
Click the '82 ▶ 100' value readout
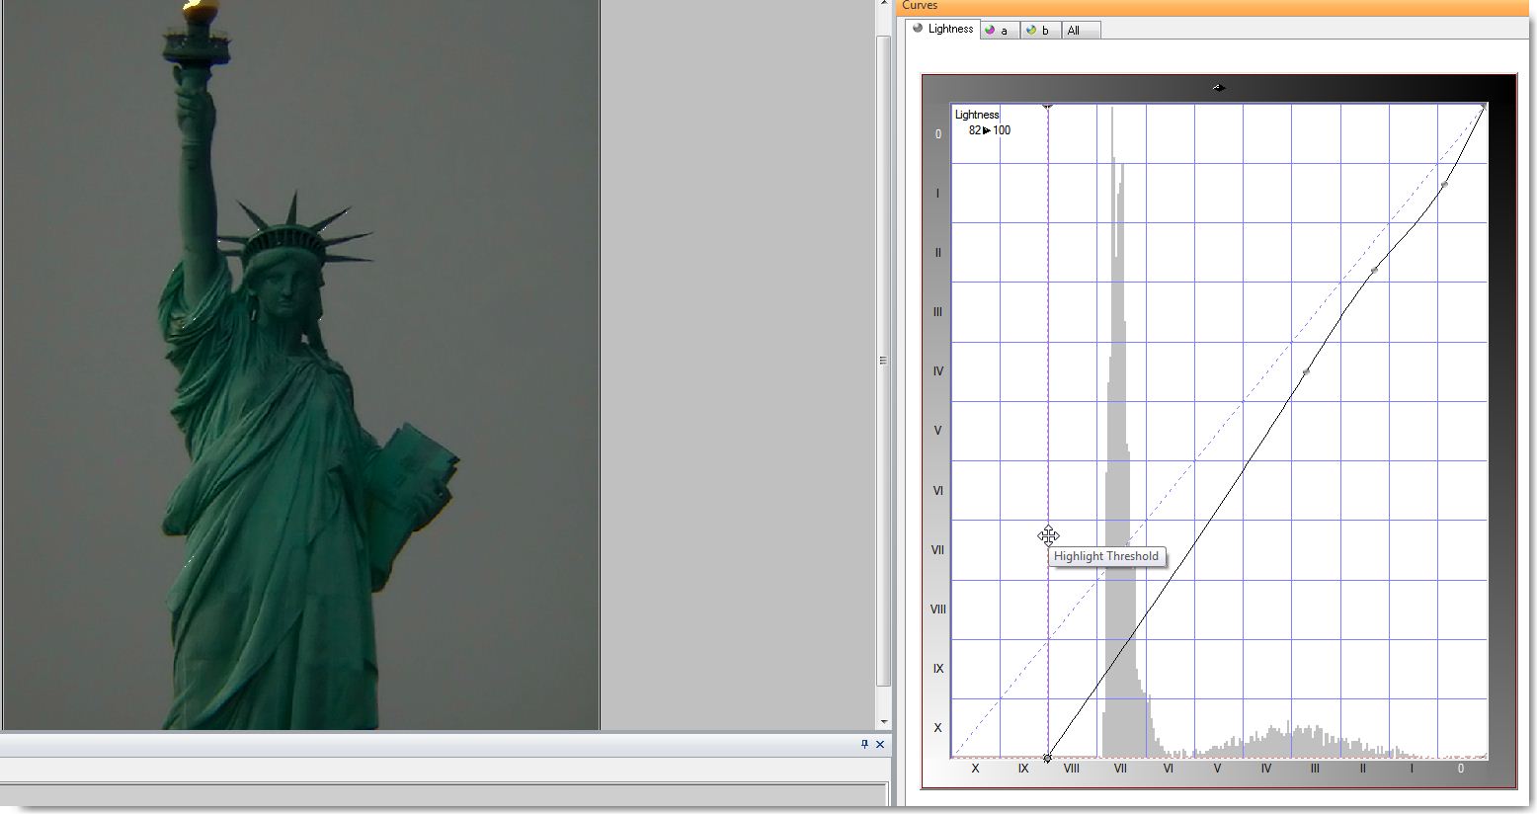coord(990,130)
